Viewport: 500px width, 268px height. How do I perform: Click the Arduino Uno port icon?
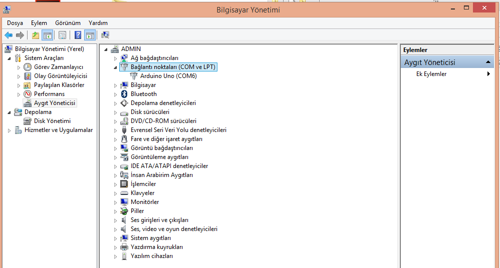(x=134, y=76)
